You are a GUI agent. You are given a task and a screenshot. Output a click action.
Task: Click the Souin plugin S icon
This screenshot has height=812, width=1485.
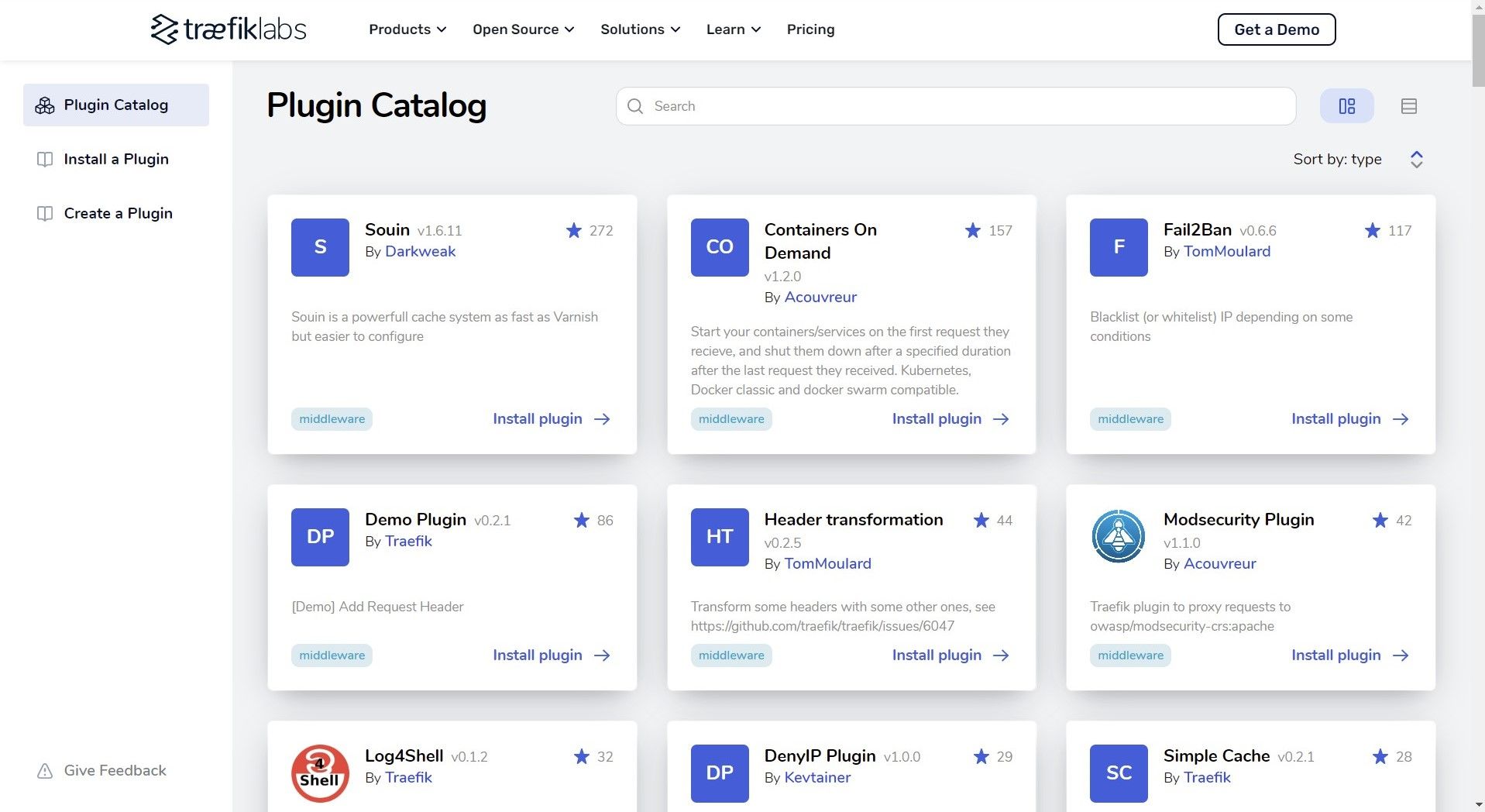pos(320,247)
